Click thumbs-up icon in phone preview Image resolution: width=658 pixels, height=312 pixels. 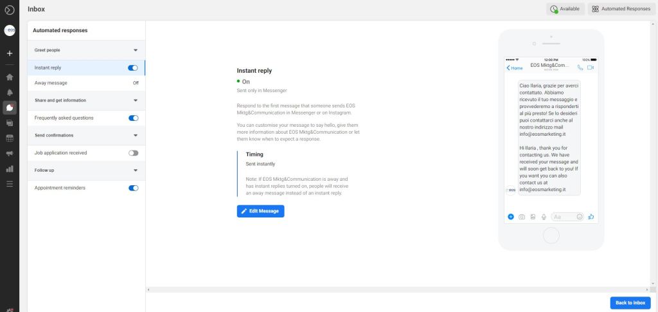pos(591,217)
